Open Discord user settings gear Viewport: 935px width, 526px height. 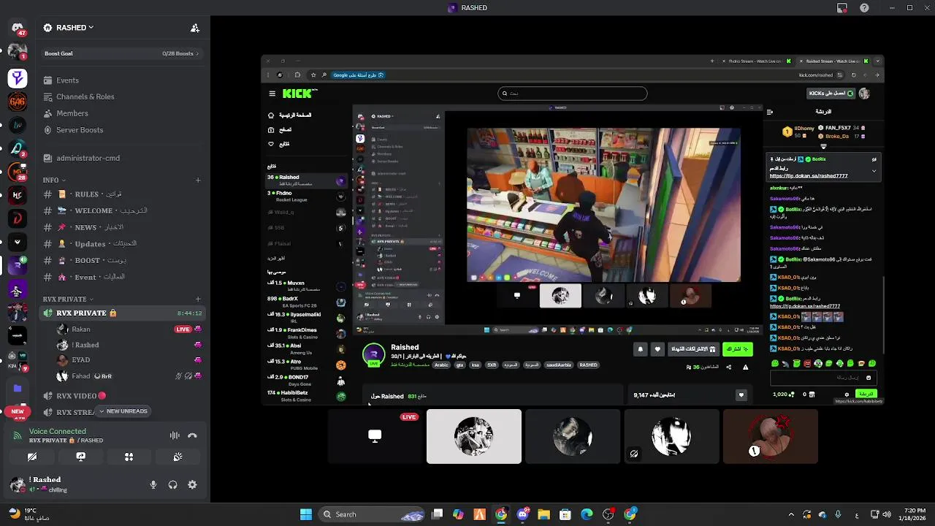pyautogui.click(x=192, y=484)
